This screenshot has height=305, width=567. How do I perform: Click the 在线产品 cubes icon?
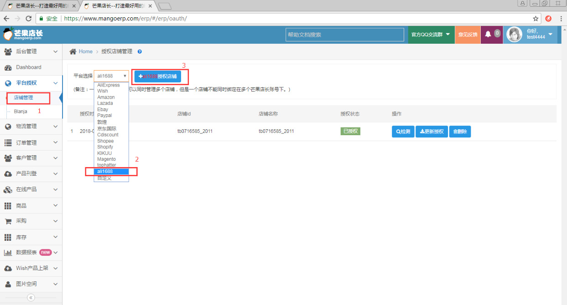8,189
